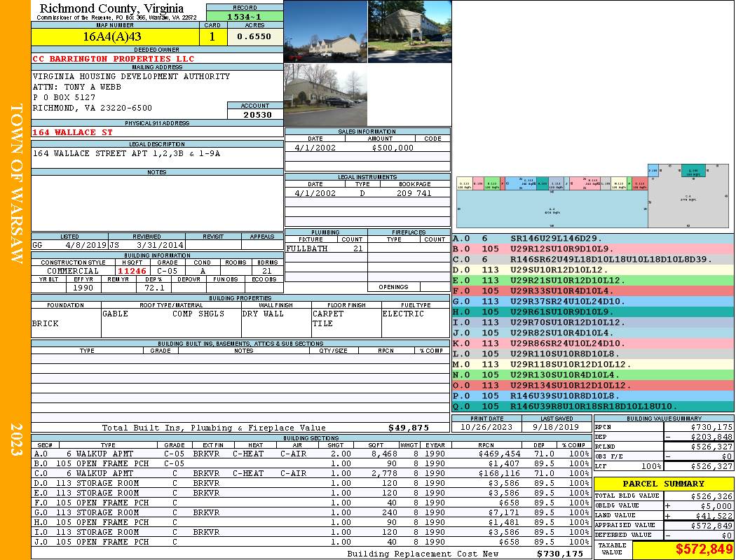Click the PARCEL SUMMARY heading
736x560 pixels.
663,484
